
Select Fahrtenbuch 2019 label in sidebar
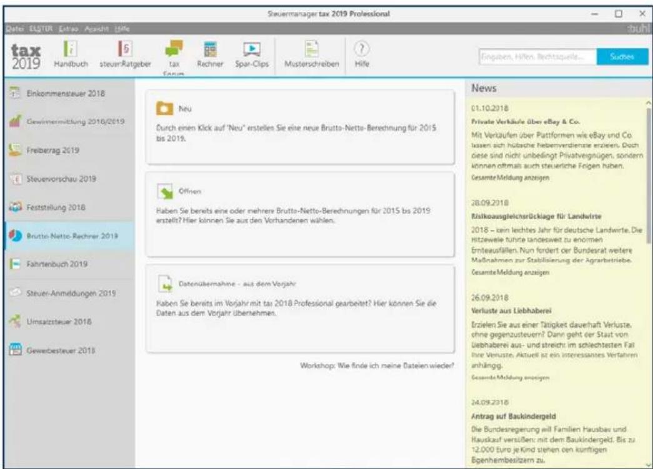point(57,264)
